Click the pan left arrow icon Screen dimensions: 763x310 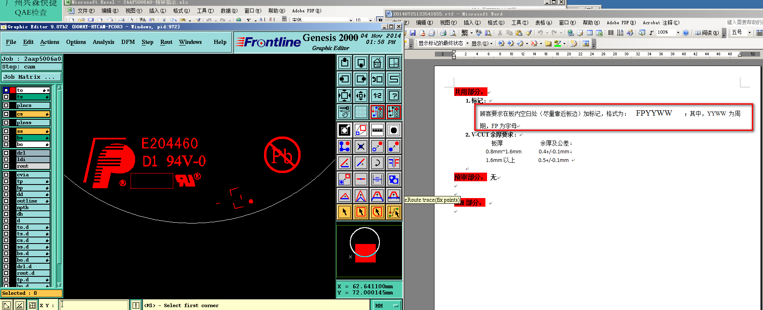(345, 79)
